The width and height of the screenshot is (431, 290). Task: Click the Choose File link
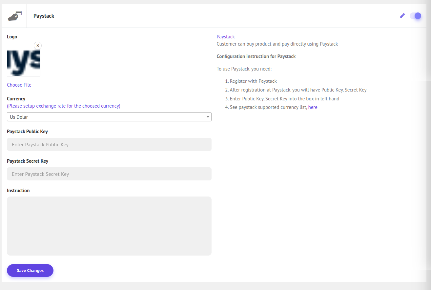click(19, 85)
